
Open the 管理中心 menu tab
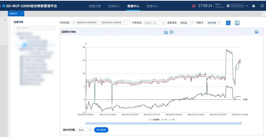(x=153, y=6)
